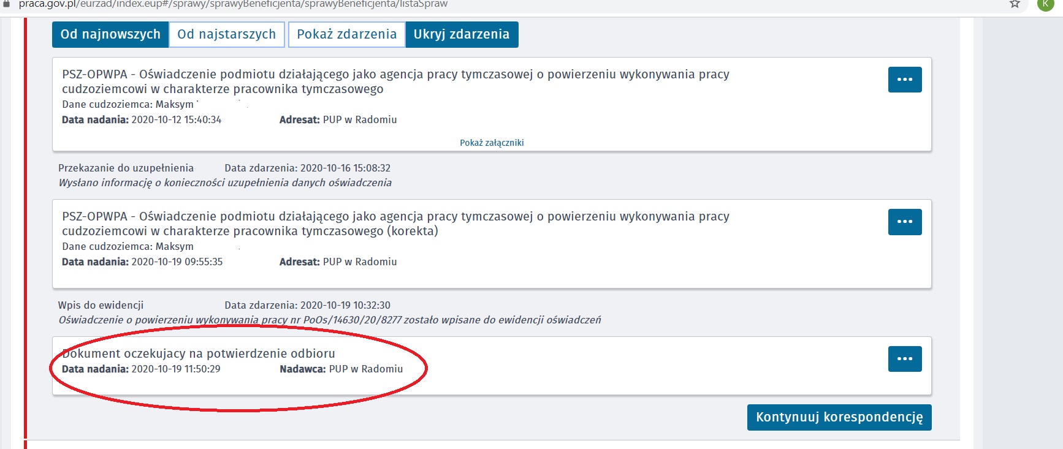Click the Wpis do ewidencji event
The image size is (1063, 449).
click(x=101, y=305)
